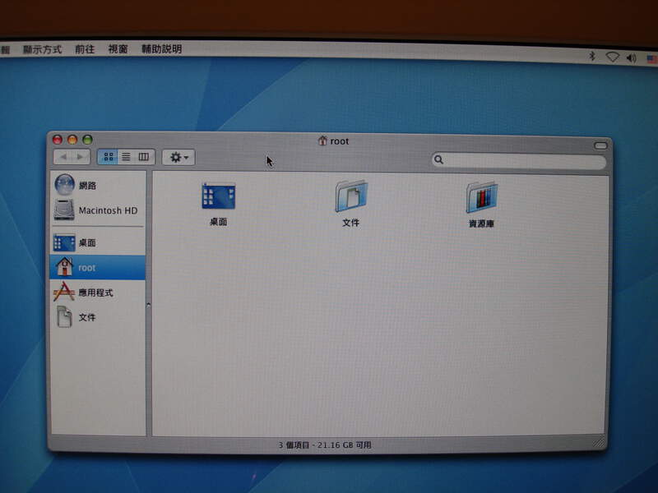Click the Bluetooth menu bar icon
The width and height of the screenshot is (658, 493).
coord(591,57)
